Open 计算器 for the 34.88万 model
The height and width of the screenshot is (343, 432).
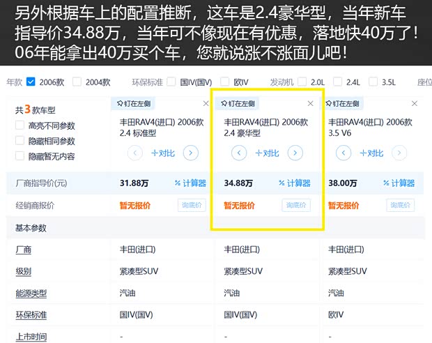tap(295, 183)
